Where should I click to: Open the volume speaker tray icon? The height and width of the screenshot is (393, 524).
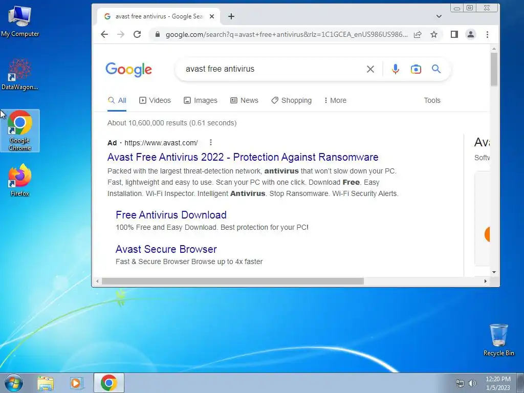pos(472,383)
